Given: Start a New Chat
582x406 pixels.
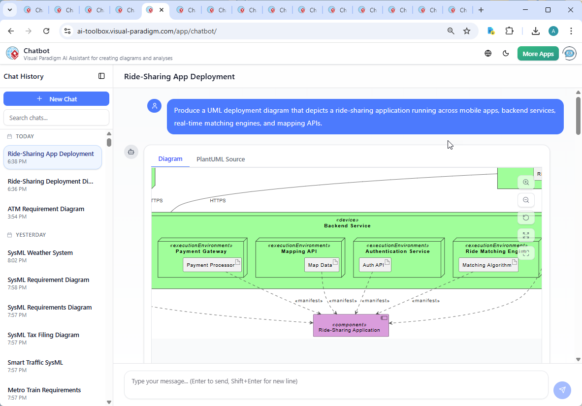Looking at the screenshot, I should click(56, 98).
